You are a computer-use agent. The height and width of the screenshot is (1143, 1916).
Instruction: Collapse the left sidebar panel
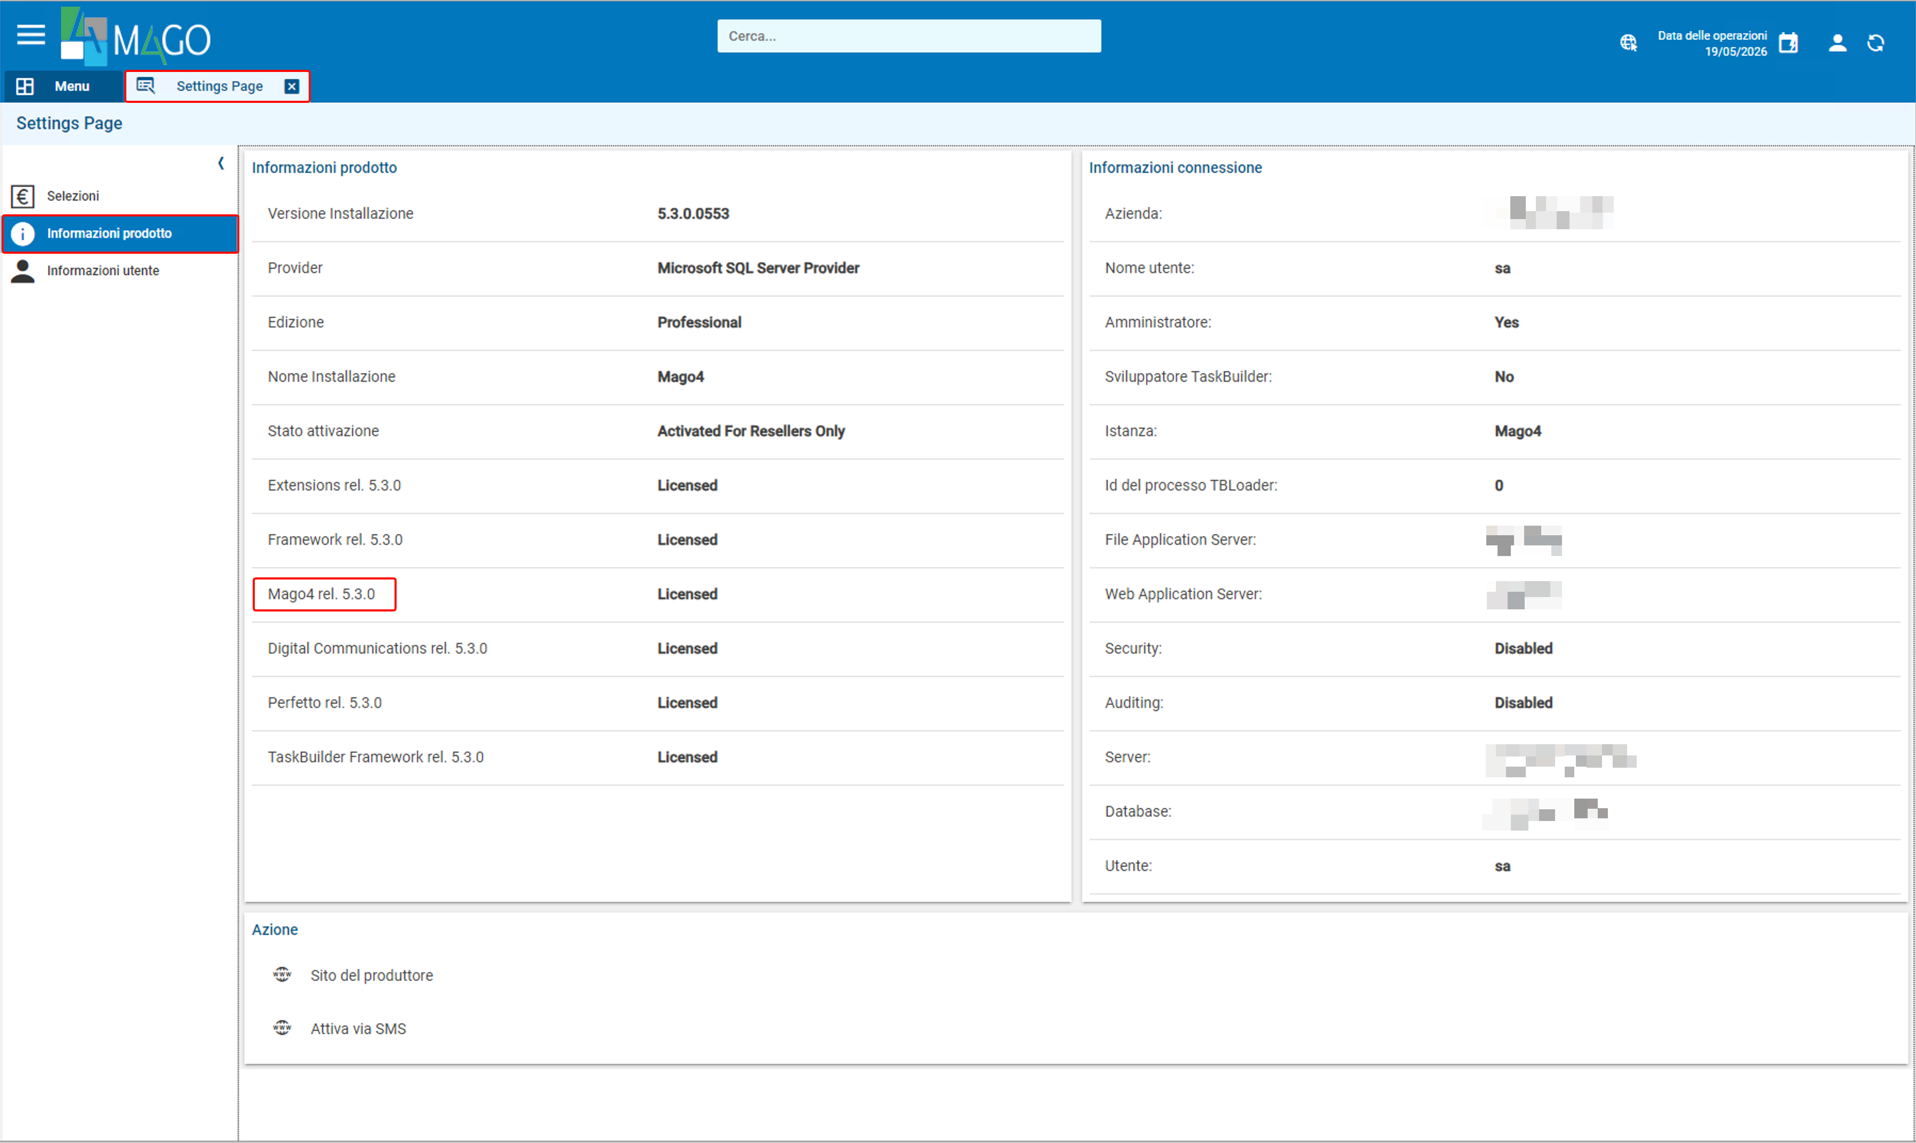[221, 163]
